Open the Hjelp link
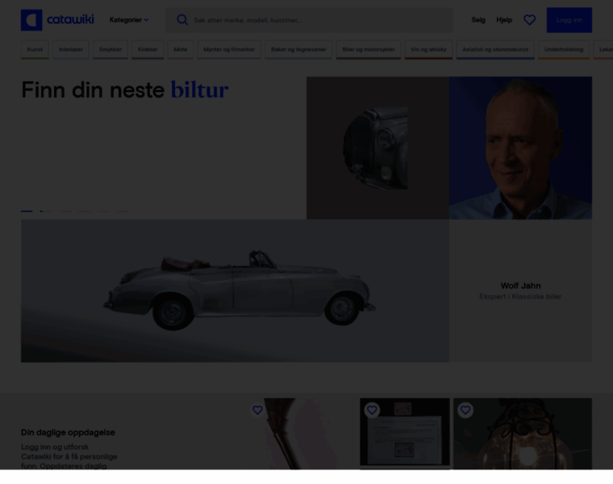613x484 pixels. pyautogui.click(x=504, y=20)
